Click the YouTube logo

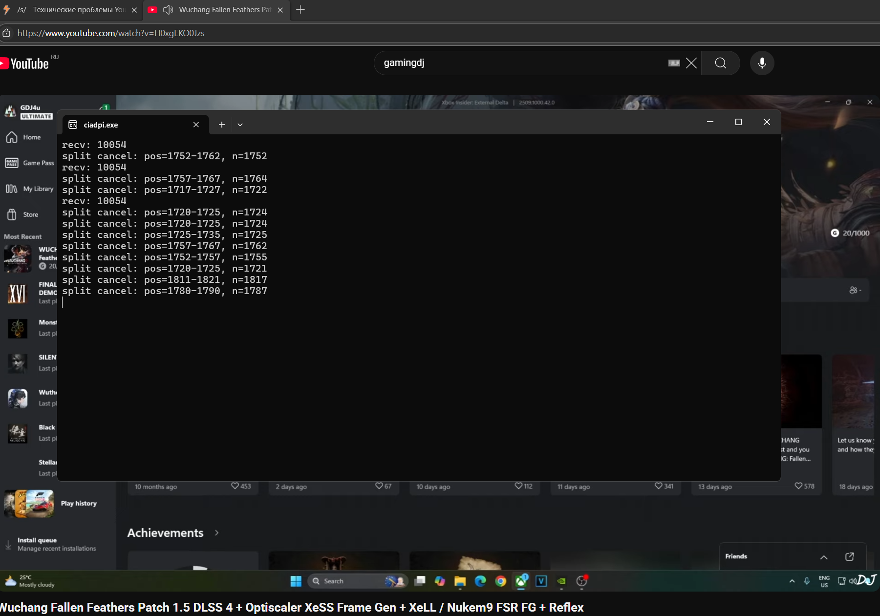pyautogui.click(x=24, y=64)
